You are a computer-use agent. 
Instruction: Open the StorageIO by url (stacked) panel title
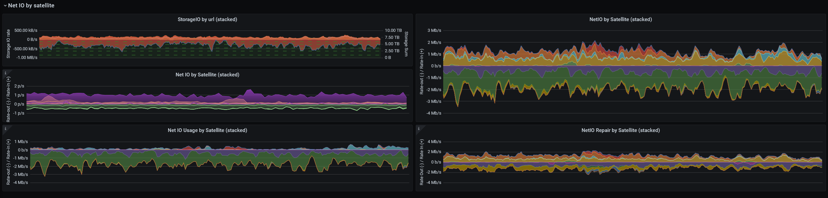tap(207, 19)
